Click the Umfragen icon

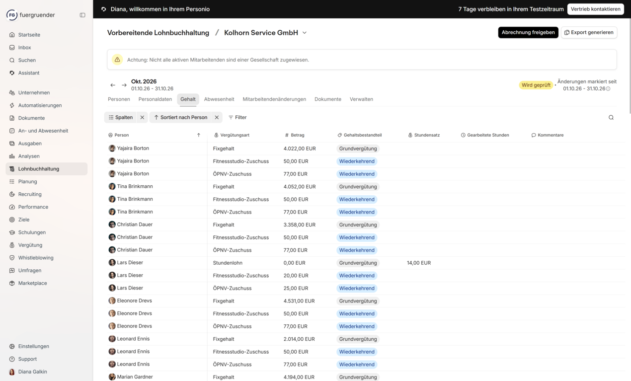coord(12,271)
